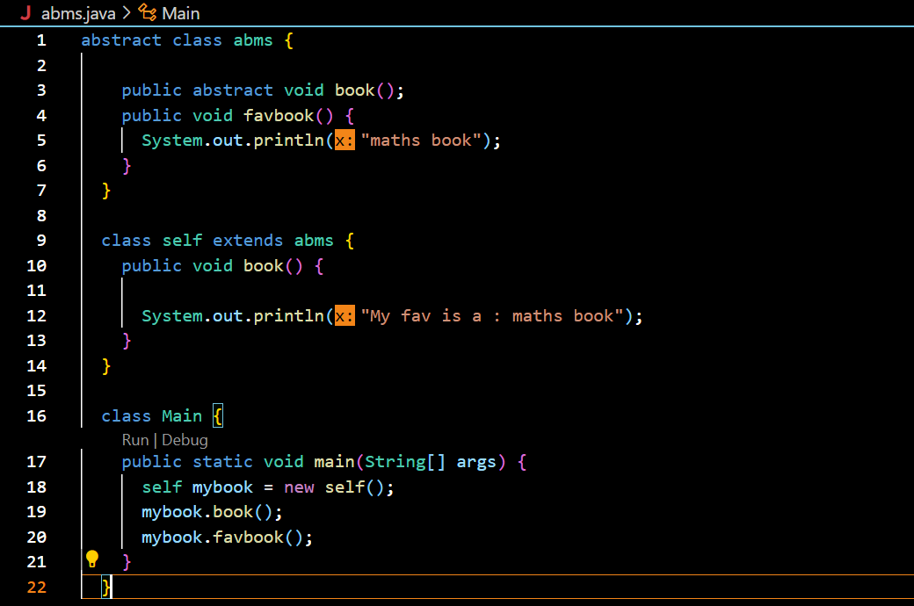The width and height of the screenshot is (914, 606).
Task: Click the abstract book method name on line 3
Action: pyautogui.click(x=354, y=90)
